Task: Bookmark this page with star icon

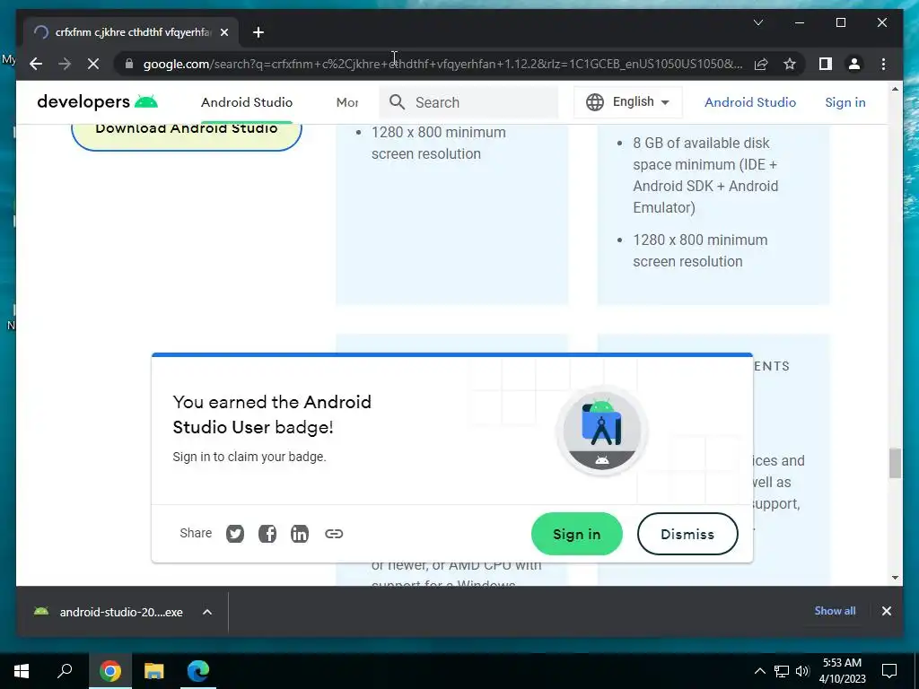Action: pos(790,64)
